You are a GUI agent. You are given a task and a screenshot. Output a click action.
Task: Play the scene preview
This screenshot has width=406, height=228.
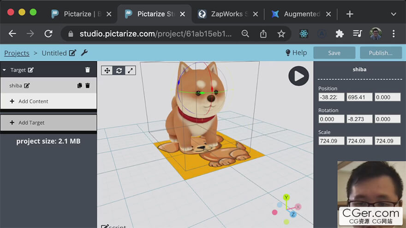tap(299, 76)
